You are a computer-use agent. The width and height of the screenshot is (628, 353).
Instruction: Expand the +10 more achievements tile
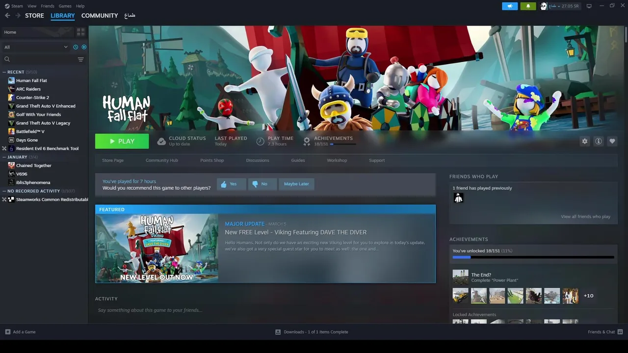(x=588, y=296)
